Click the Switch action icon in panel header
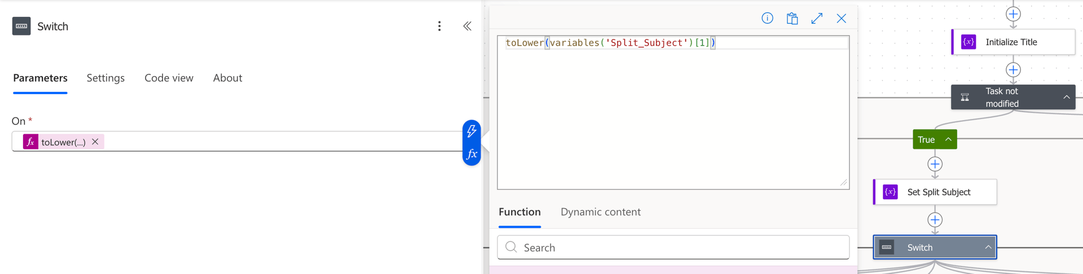This screenshot has height=274, width=1083. (x=21, y=26)
